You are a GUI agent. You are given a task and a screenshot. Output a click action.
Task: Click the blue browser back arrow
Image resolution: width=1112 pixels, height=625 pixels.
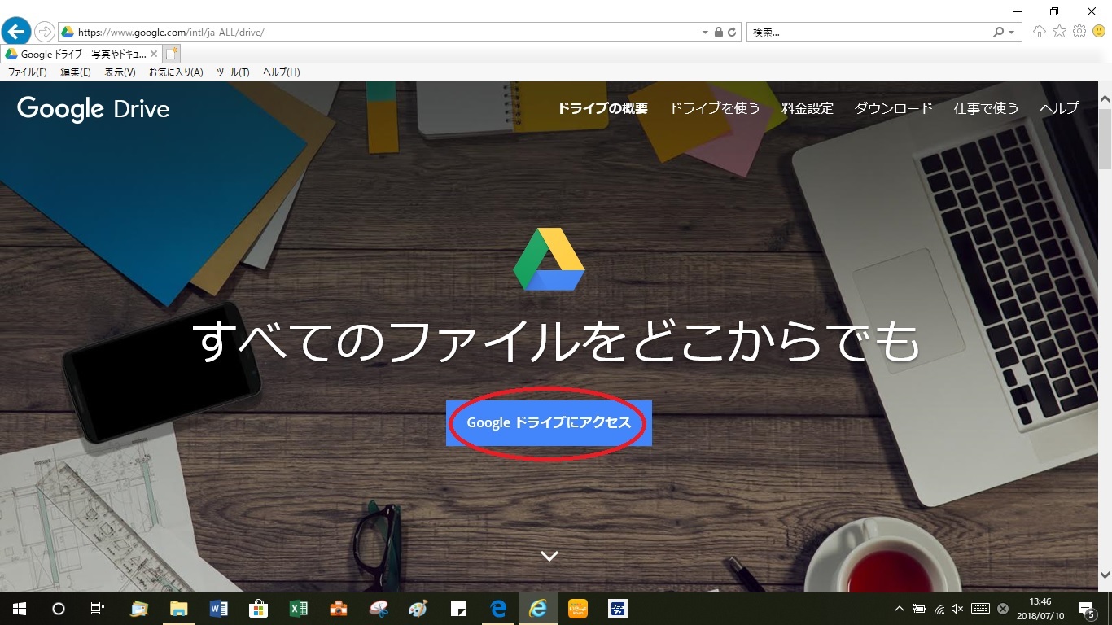[16, 32]
